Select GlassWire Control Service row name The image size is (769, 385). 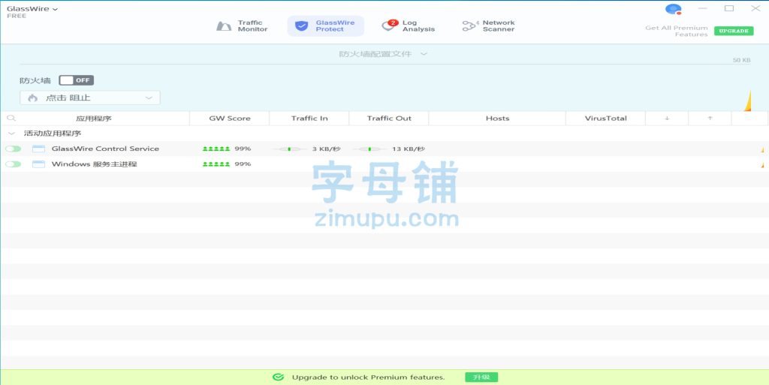click(x=105, y=149)
